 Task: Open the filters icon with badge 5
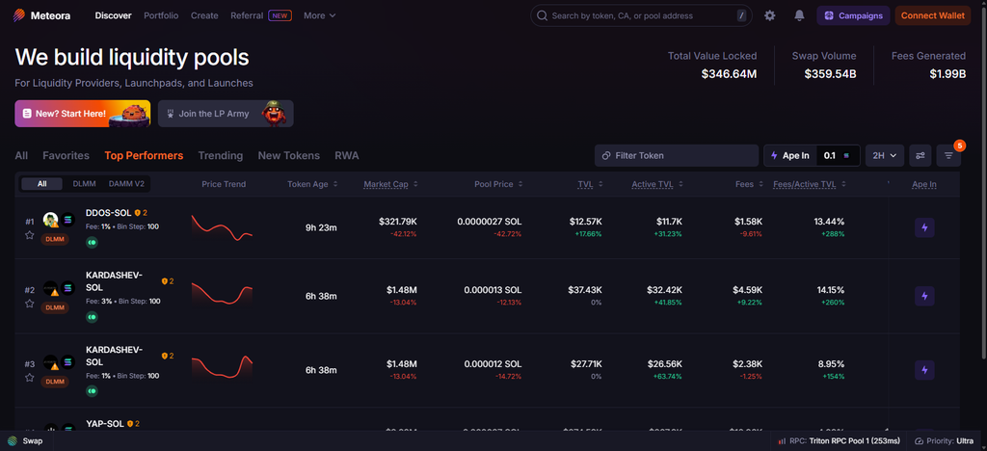pos(948,155)
